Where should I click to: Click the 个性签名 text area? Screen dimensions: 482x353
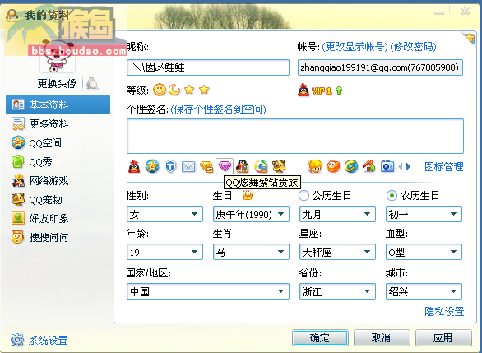pos(295,137)
